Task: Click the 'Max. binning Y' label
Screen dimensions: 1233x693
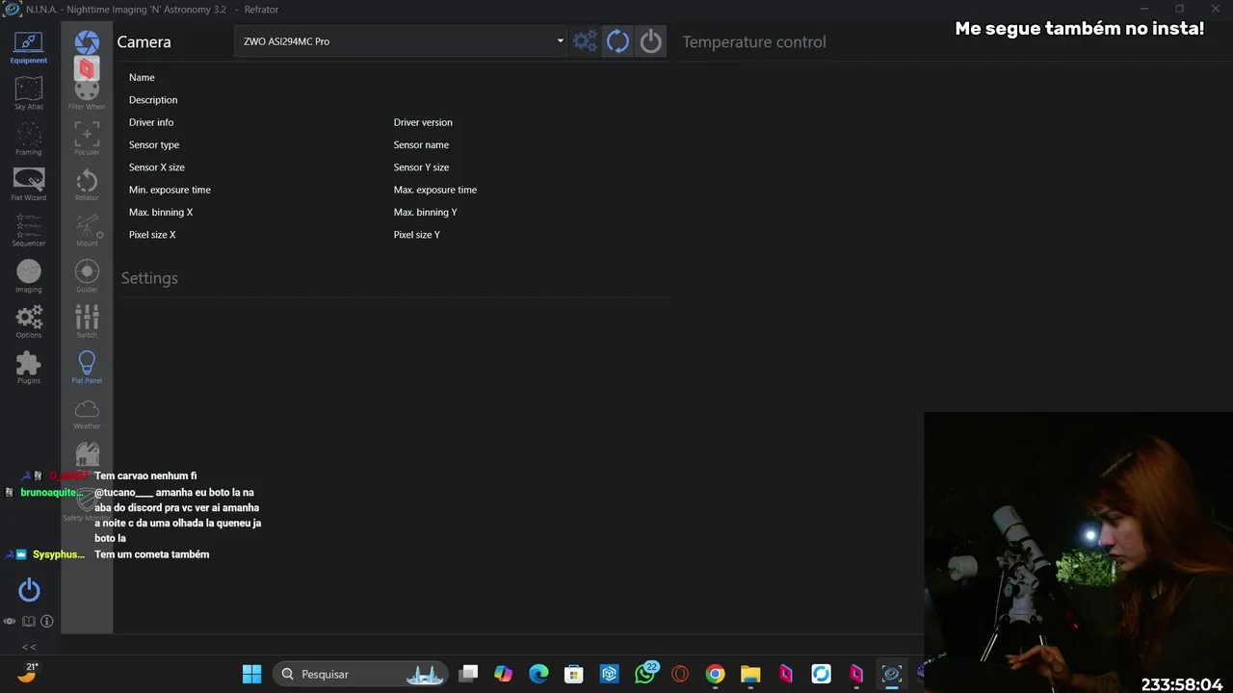Action: (x=426, y=212)
